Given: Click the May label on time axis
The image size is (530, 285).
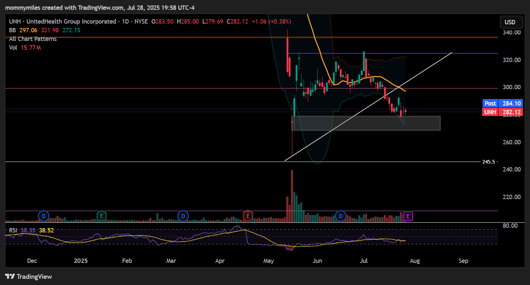Looking at the screenshot, I should pos(268,261).
